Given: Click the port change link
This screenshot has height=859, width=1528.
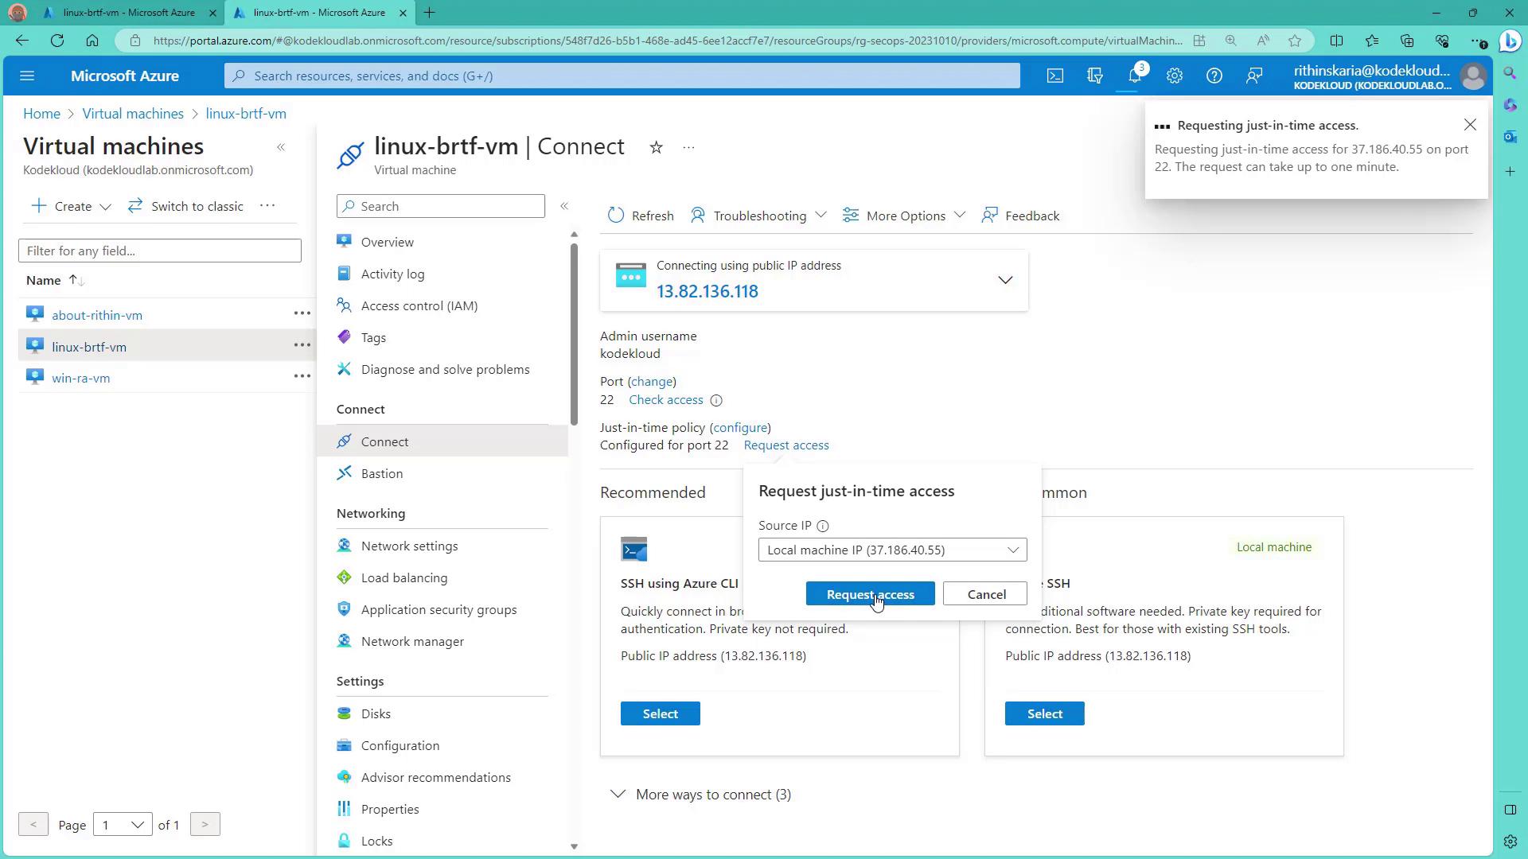Looking at the screenshot, I should tap(652, 382).
